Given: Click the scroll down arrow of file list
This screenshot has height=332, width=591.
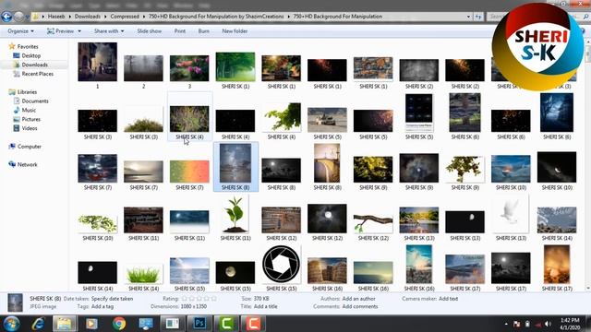Looking at the screenshot, I should [587, 289].
